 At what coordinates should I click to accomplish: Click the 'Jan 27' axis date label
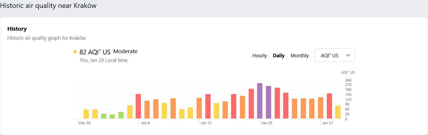point(327,123)
